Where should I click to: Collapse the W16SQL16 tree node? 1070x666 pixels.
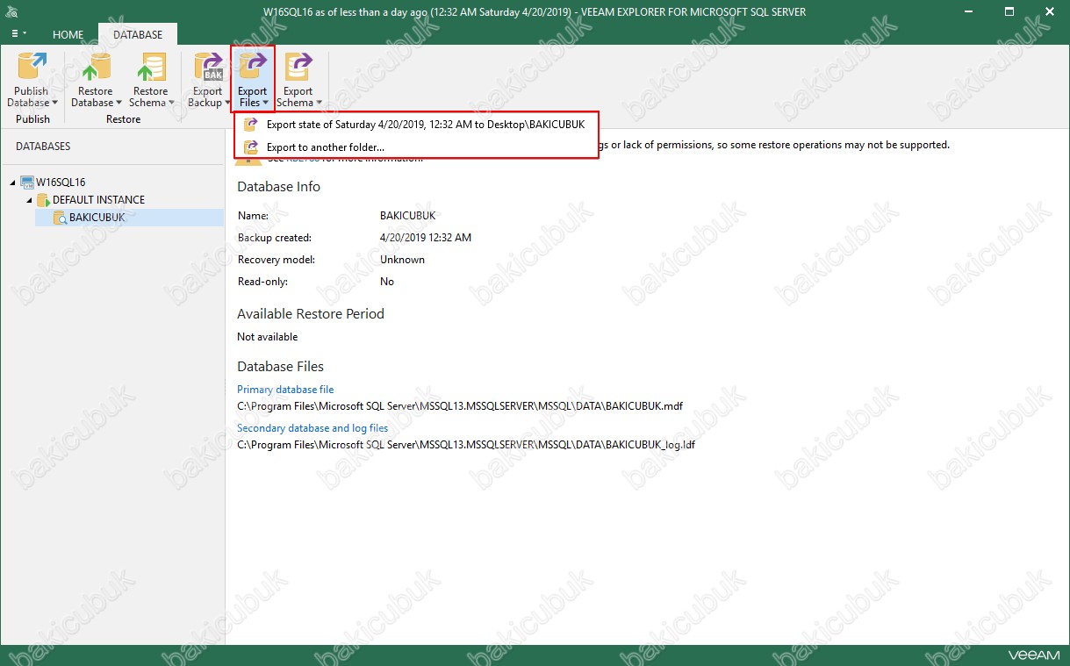pyautogui.click(x=13, y=183)
